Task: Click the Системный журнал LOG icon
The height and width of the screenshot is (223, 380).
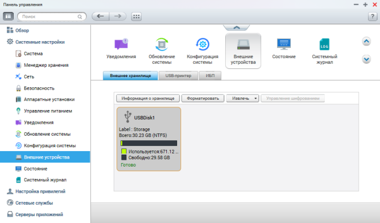Action: pos(325,44)
